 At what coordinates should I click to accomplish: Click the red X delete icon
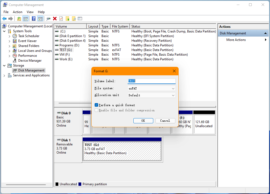55,19
